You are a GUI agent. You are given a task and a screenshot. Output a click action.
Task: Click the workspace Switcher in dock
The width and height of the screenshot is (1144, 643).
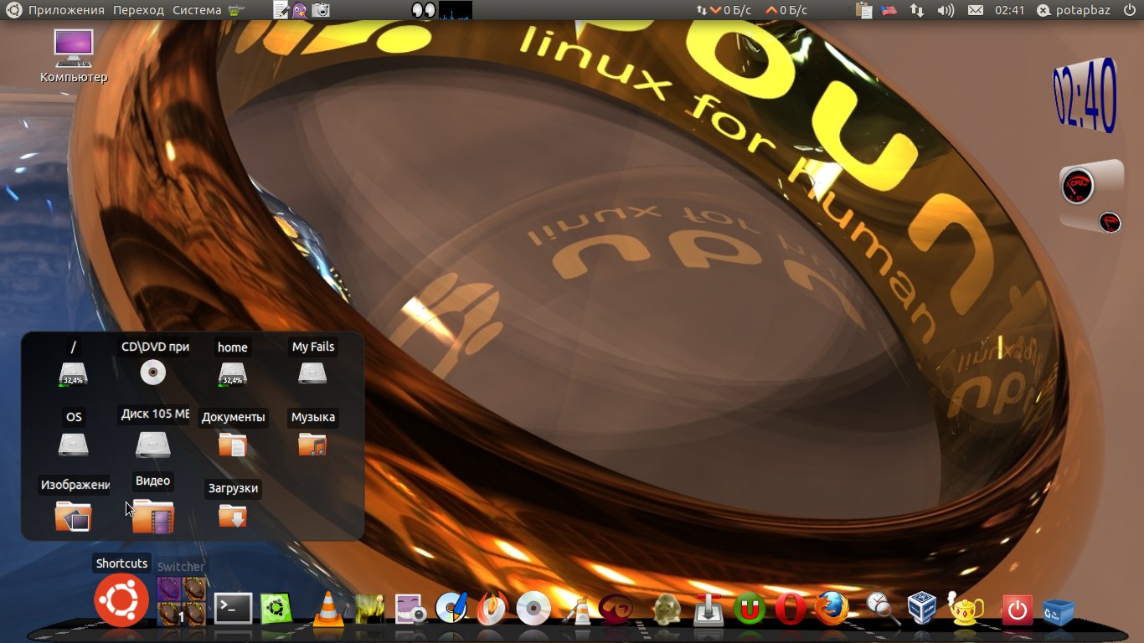click(x=181, y=601)
